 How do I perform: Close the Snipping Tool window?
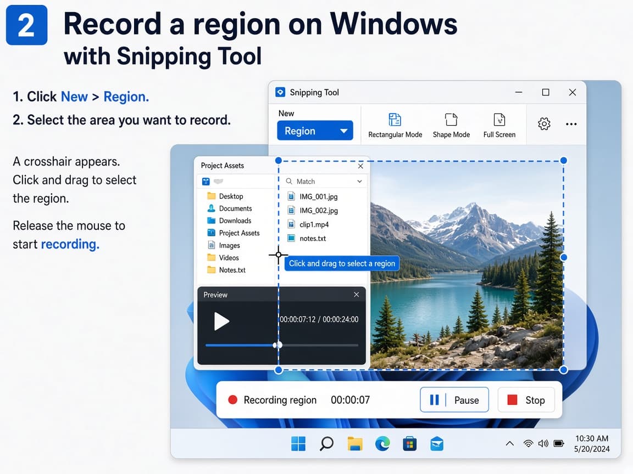(573, 92)
